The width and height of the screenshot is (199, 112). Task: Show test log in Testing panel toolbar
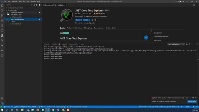click(39, 5)
